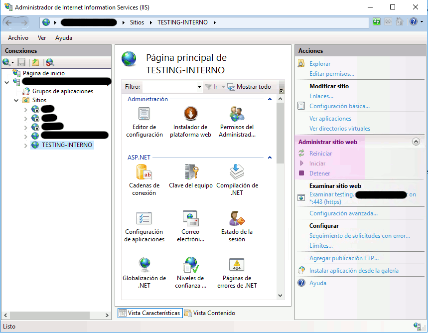Open Permisos del Administrador feature
The width and height of the screenshot is (428, 333).
pyautogui.click(x=237, y=122)
